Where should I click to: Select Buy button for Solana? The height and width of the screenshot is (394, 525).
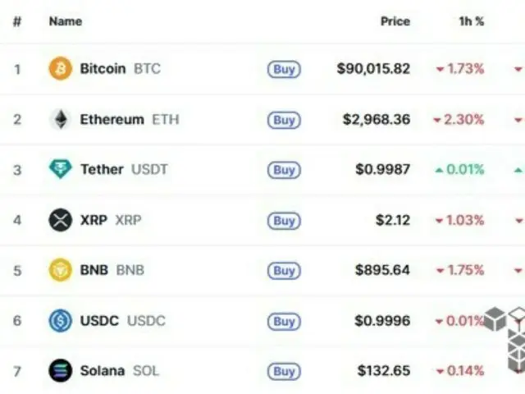(284, 372)
